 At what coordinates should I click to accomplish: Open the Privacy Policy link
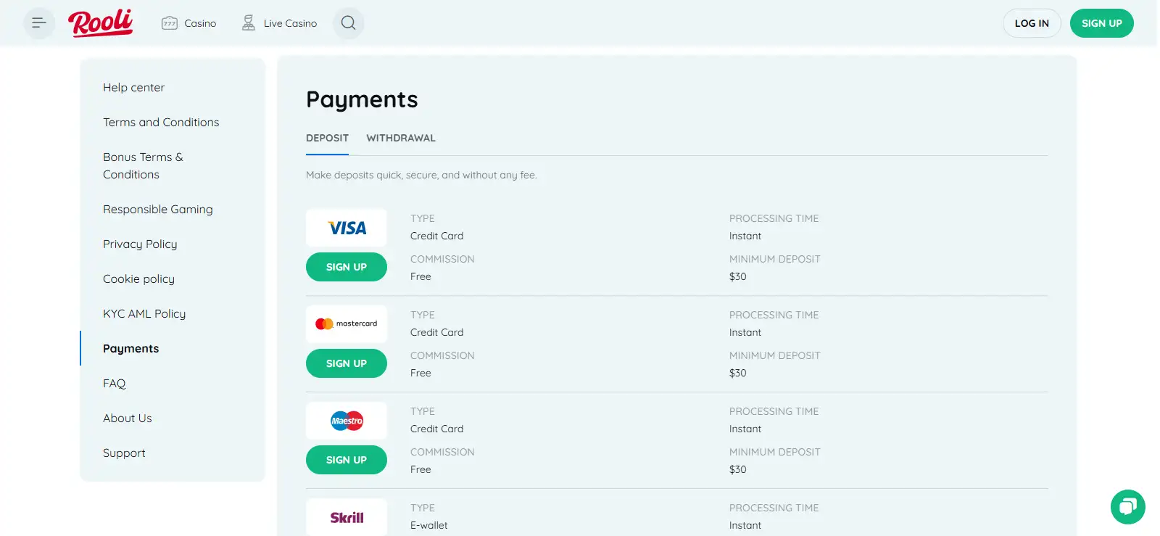(140, 244)
